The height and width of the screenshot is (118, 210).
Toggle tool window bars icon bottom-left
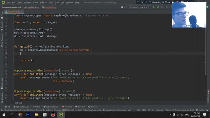[x=2, y=110]
